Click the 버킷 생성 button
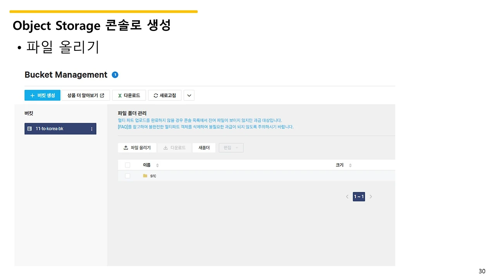Image resolution: width=496 pixels, height=279 pixels. tap(42, 95)
